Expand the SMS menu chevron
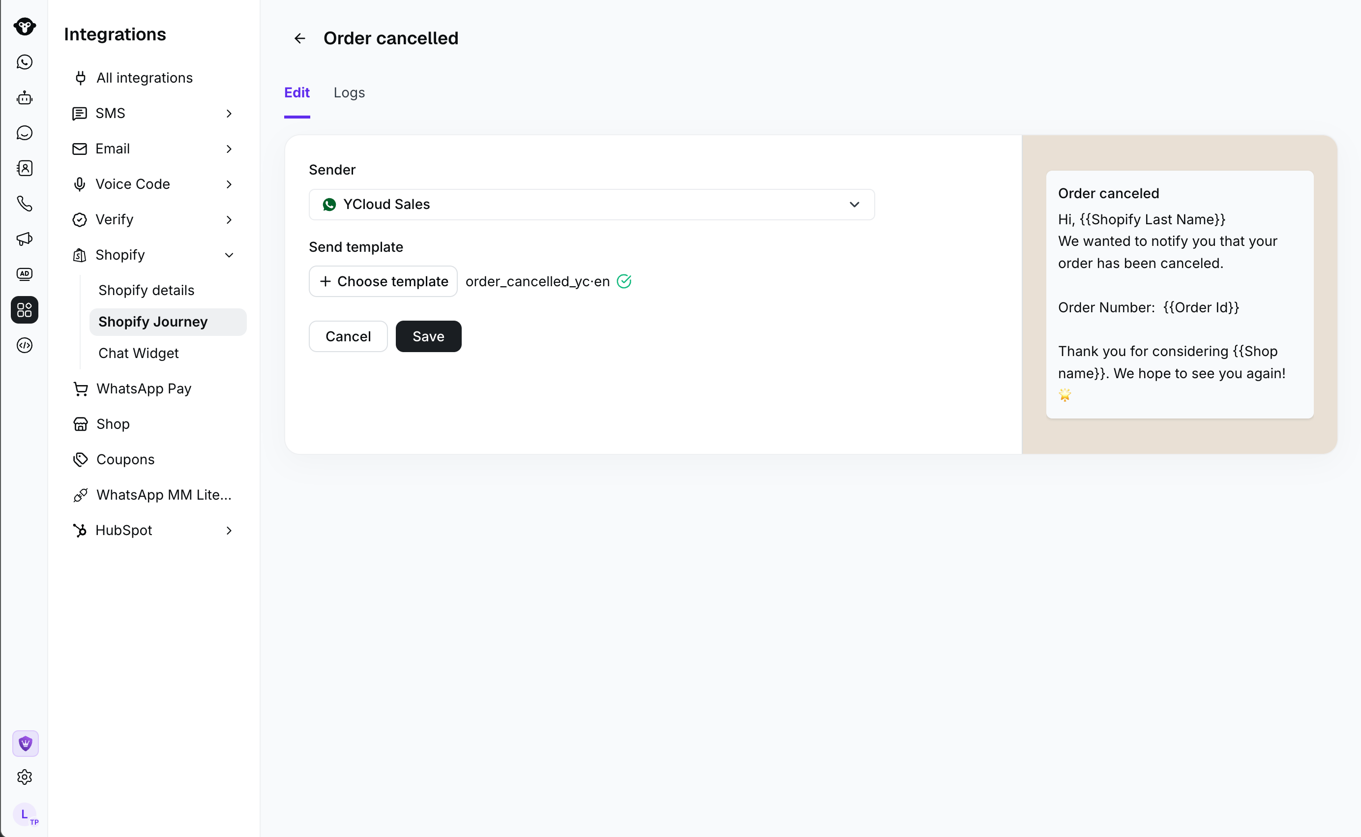 (x=229, y=114)
